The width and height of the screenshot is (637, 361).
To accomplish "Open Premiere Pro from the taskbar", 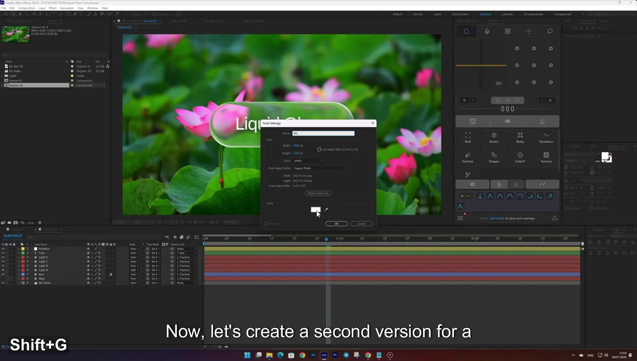I will click(x=335, y=355).
